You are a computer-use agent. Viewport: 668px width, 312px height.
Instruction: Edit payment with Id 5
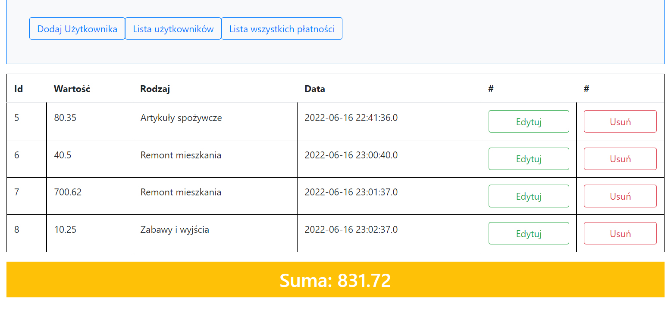click(x=529, y=121)
